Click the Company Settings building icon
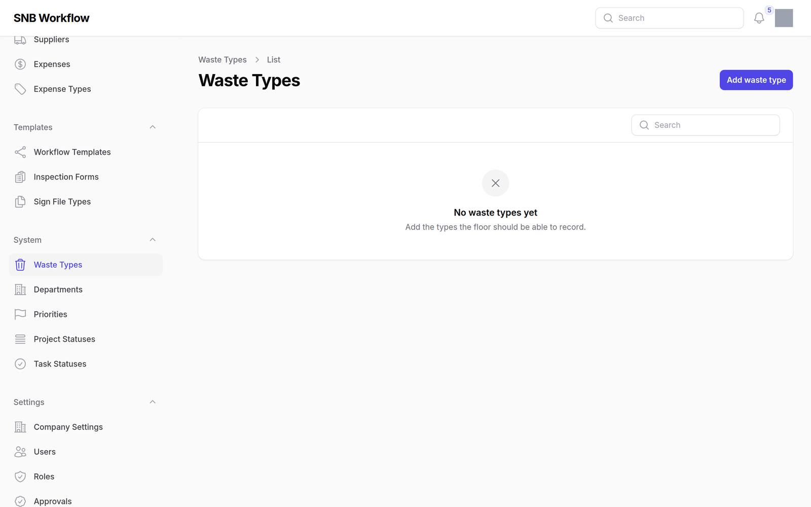This screenshot has width=811, height=507. point(20,427)
